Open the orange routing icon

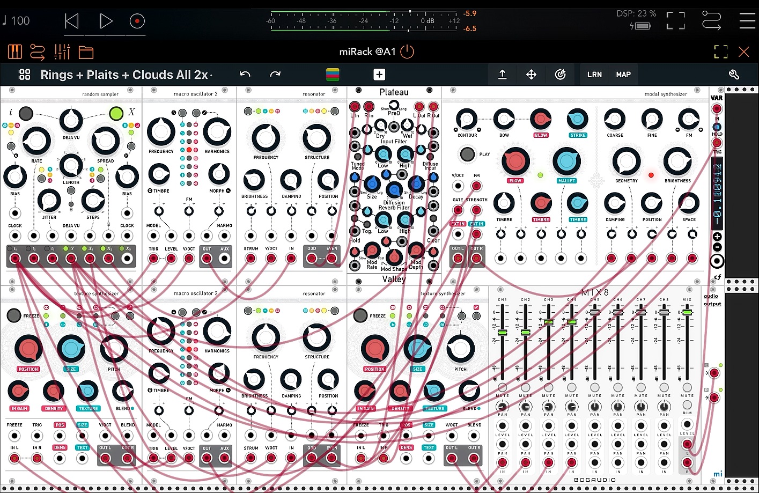tap(38, 52)
